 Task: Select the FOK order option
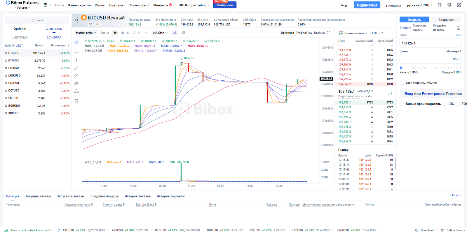pyautogui.click(x=458, y=104)
